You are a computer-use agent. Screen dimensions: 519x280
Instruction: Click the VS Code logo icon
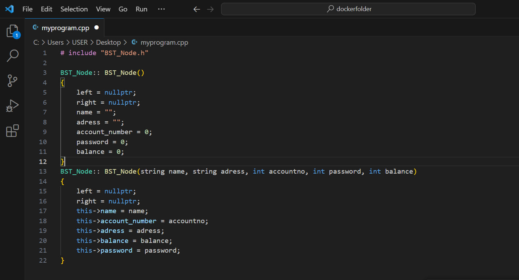[9, 9]
